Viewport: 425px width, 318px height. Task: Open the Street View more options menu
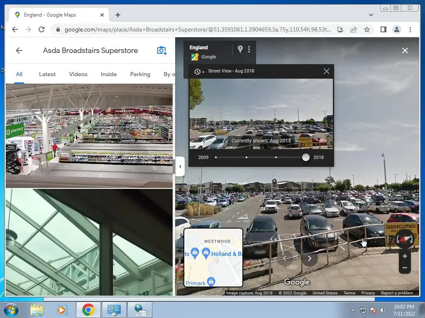pyautogui.click(x=249, y=49)
